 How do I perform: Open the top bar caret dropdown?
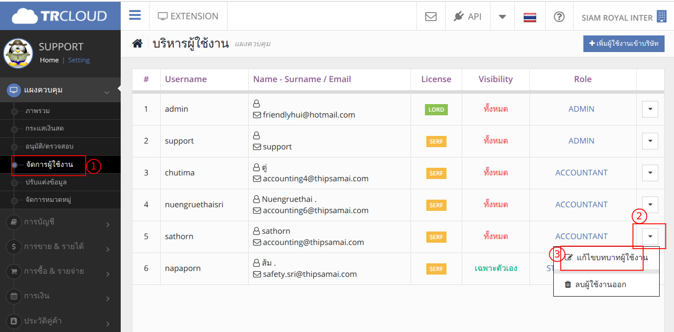tap(503, 17)
